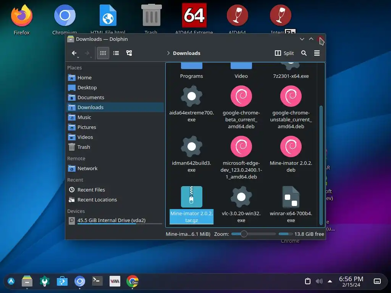
Task: Open Recent Files entry
Action: [x=115, y=190]
